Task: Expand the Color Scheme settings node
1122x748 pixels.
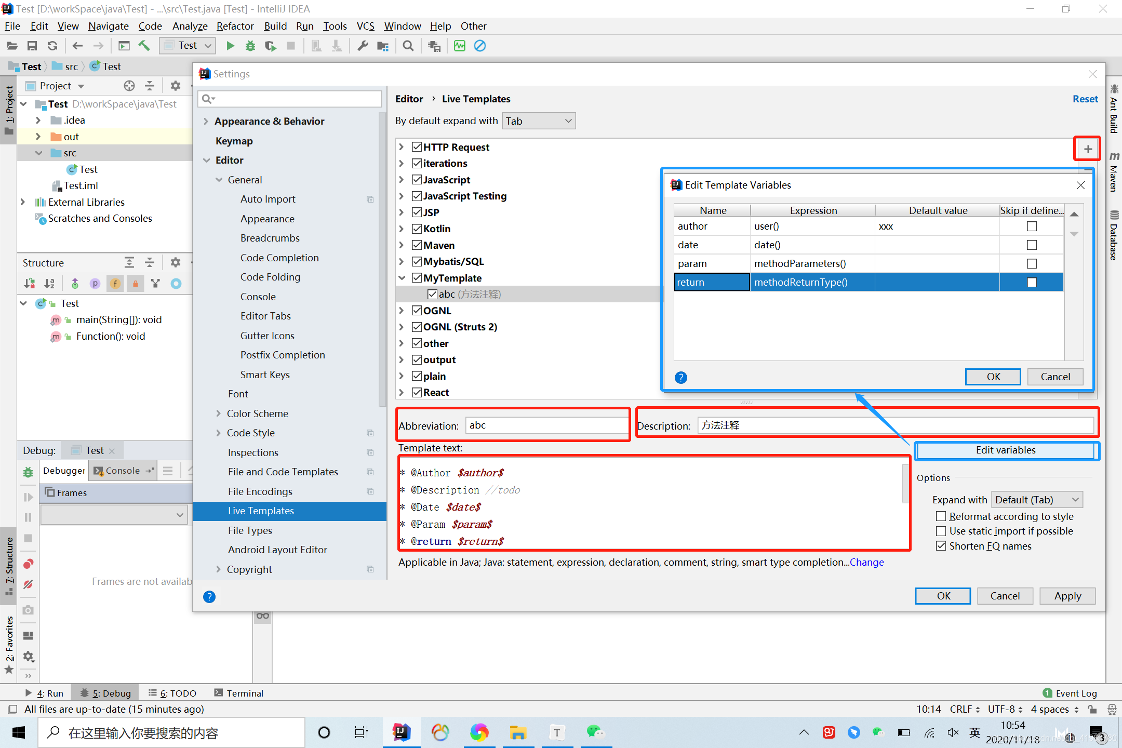Action: tap(218, 413)
